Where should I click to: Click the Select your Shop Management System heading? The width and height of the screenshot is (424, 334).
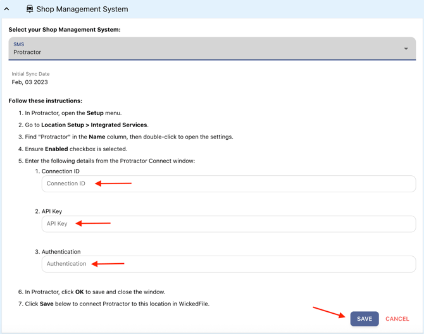coord(65,30)
